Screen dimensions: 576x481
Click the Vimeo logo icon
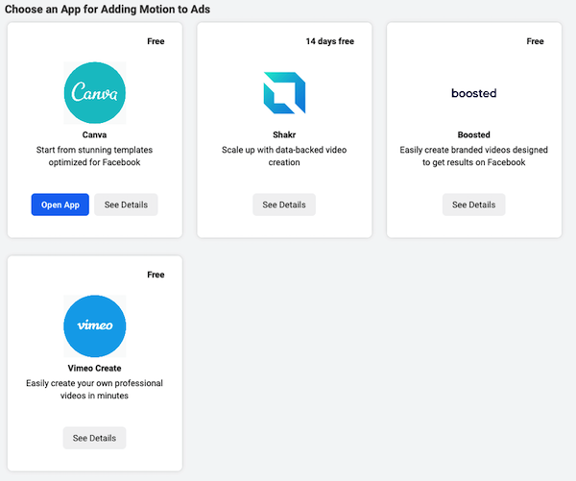point(95,325)
